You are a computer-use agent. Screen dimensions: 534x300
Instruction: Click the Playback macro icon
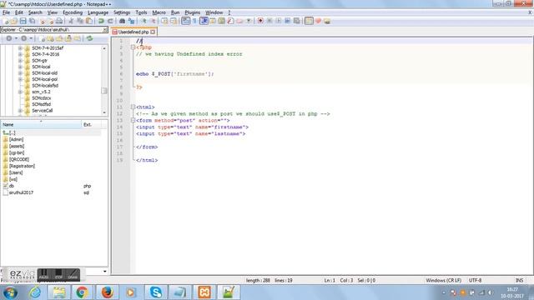pos(279,21)
